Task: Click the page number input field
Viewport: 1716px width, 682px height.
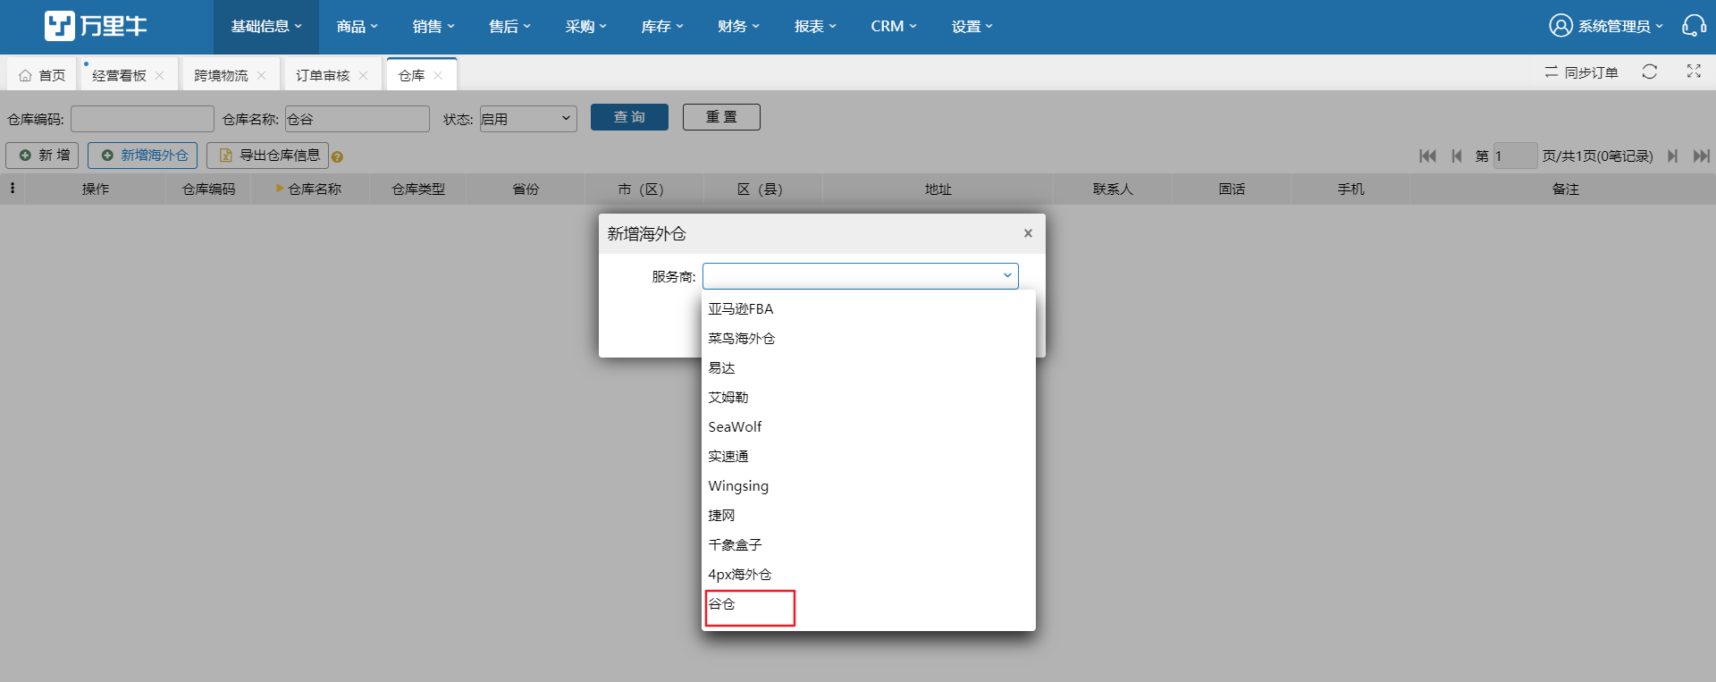Action: [x=1515, y=156]
